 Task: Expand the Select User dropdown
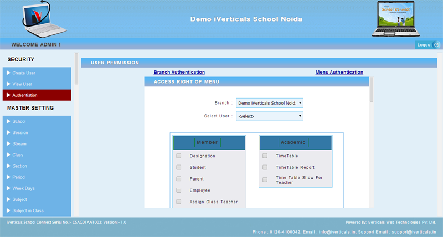(x=270, y=116)
